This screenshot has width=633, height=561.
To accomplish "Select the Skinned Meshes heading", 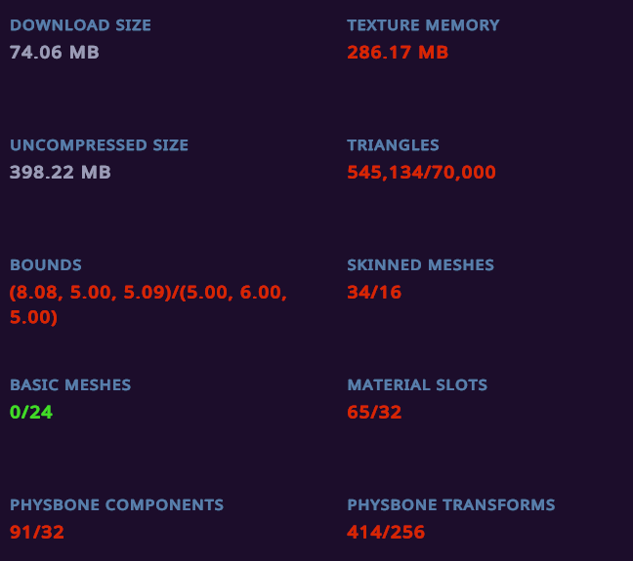I will click(x=420, y=265).
